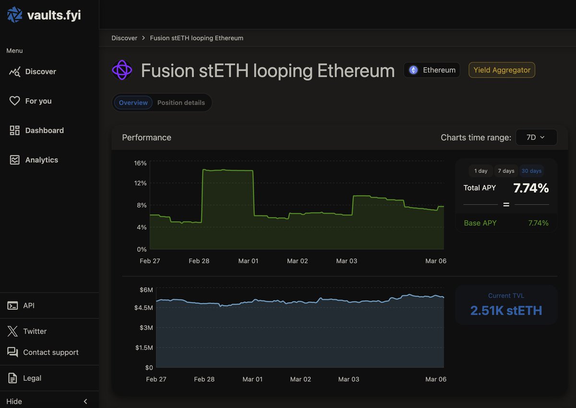Click the Fusion vault purple logo
The width and height of the screenshot is (576, 408).
click(x=122, y=70)
